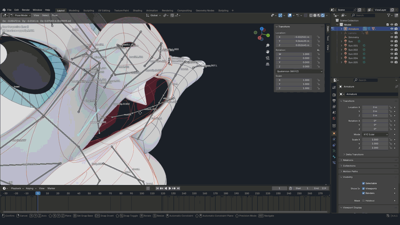
Task: Expand the Relations panel
Action: [x=348, y=160]
